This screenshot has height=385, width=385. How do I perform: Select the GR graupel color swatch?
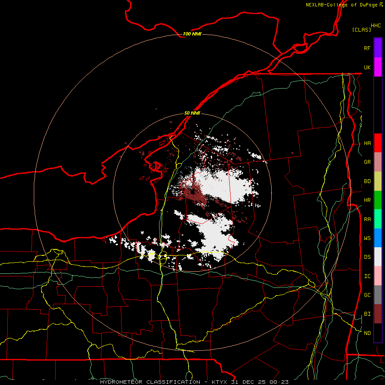point(378,162)
